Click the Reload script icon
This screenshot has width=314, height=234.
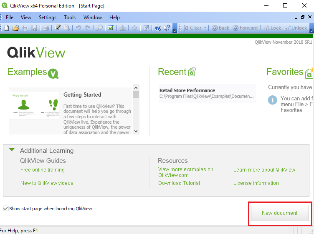(67, 28)
